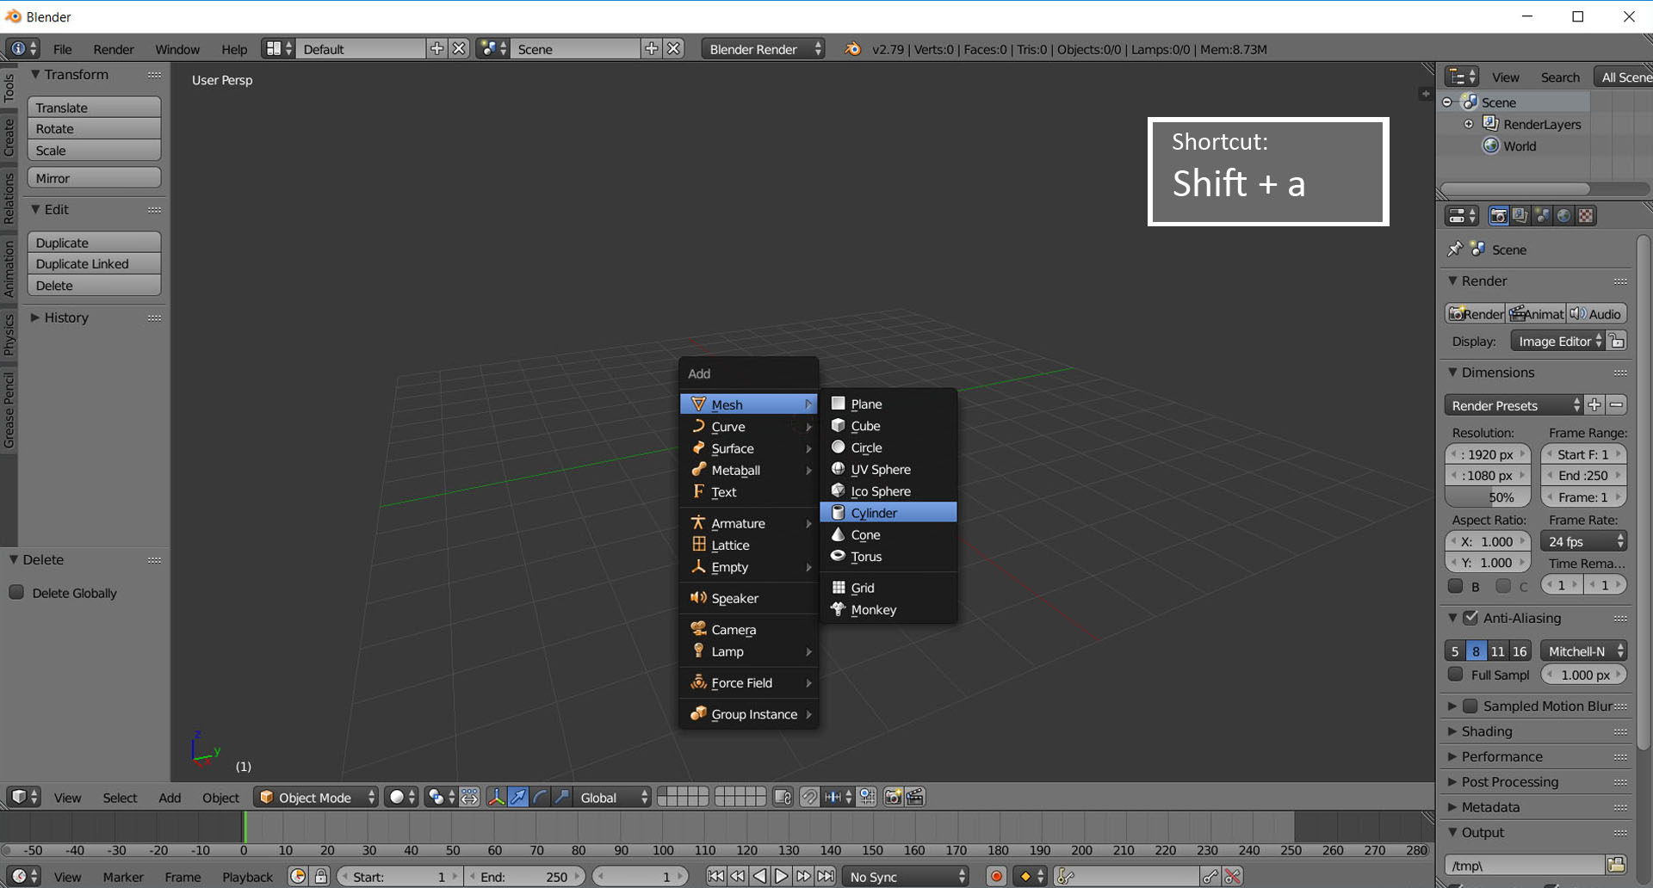Viewport: 1653px width, 888px height.
Task: Click the Translate button
Action: (94, 108)
